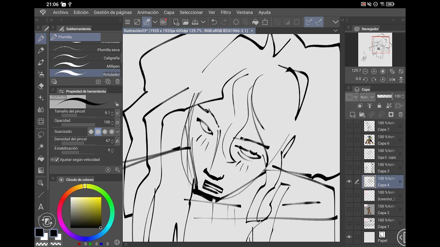Open the blending mode Normal dropdown

click(x=367, y=97)
